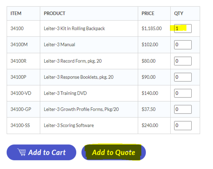Click the $1,185.00 price cell
The width and height of the screenshot is (213, 169).
point(152,28)
